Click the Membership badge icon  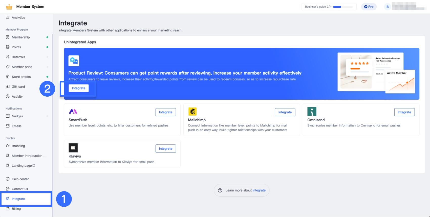click(8, 37)
